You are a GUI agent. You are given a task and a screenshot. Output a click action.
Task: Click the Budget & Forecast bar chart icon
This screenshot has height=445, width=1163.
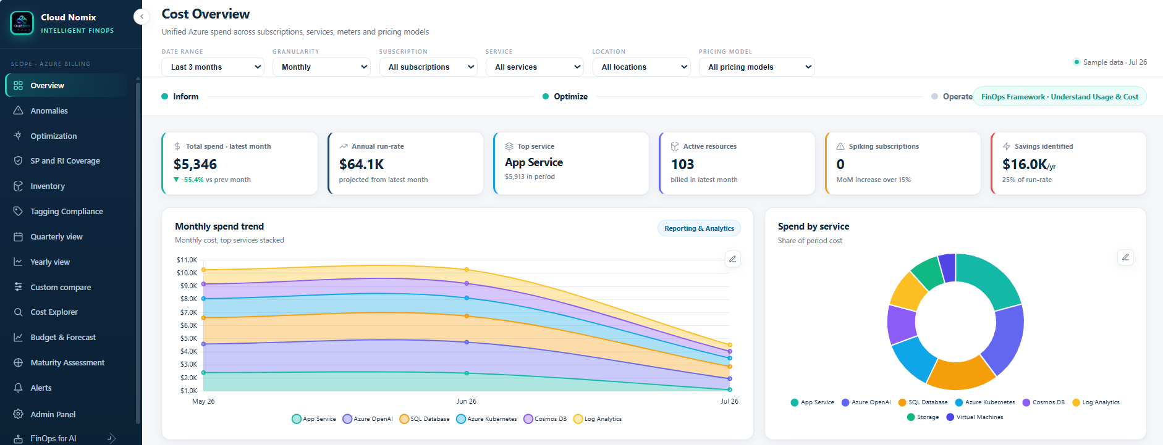tap(18, 337)
